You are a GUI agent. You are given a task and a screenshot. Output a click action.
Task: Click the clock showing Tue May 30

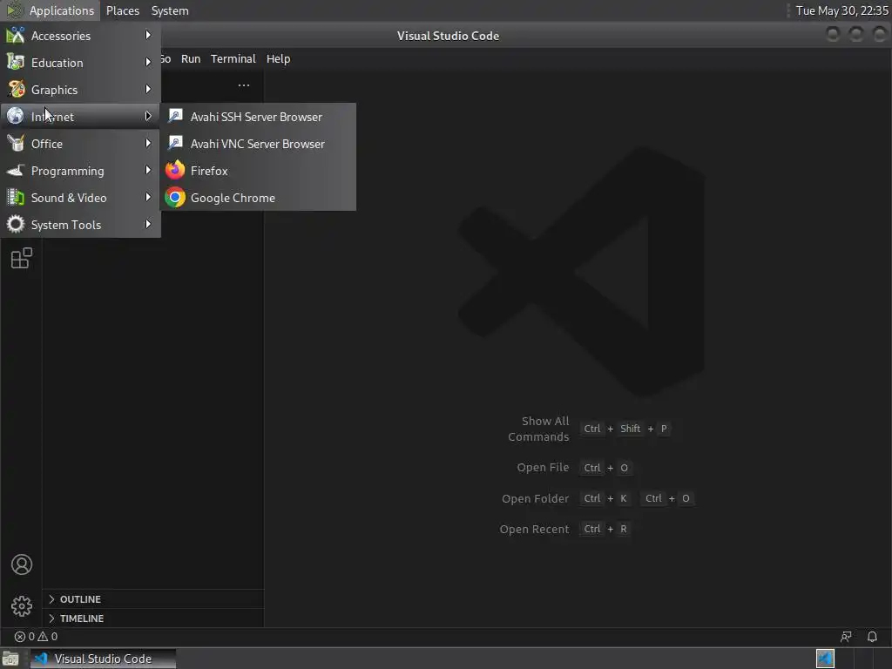click(x=841, y=10)
